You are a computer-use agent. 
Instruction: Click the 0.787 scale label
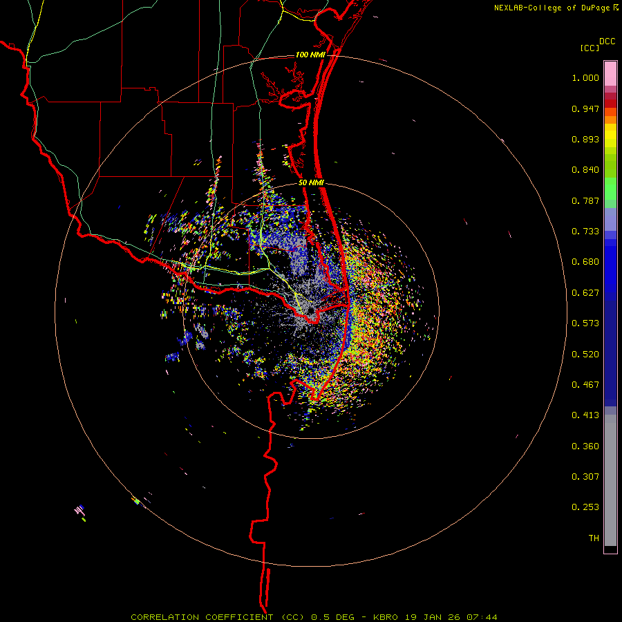point(585,200)
